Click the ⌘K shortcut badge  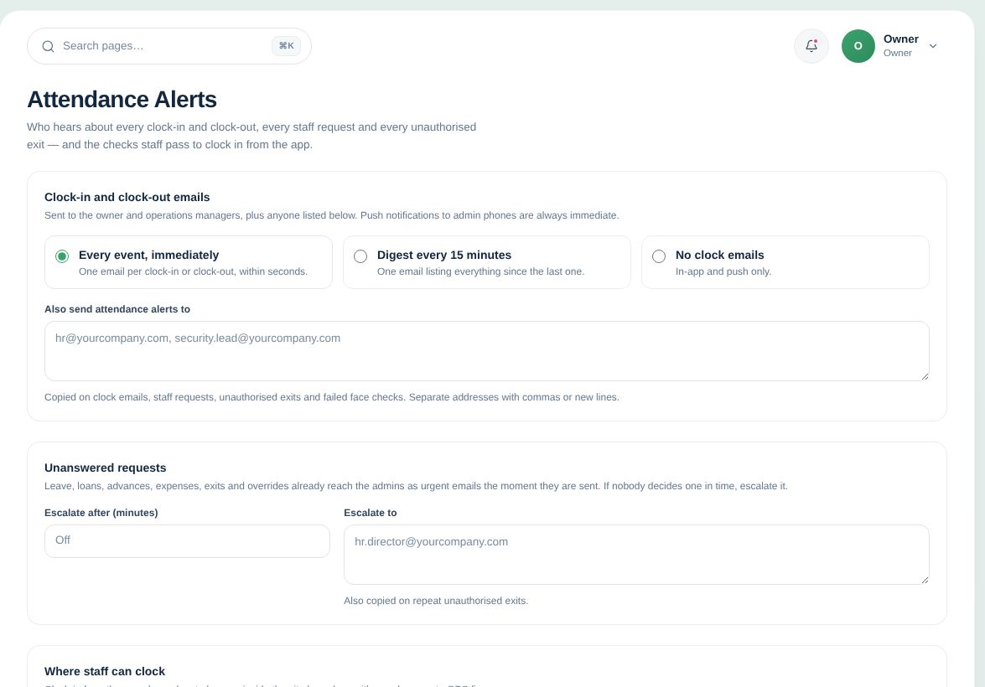pos(286,46)
